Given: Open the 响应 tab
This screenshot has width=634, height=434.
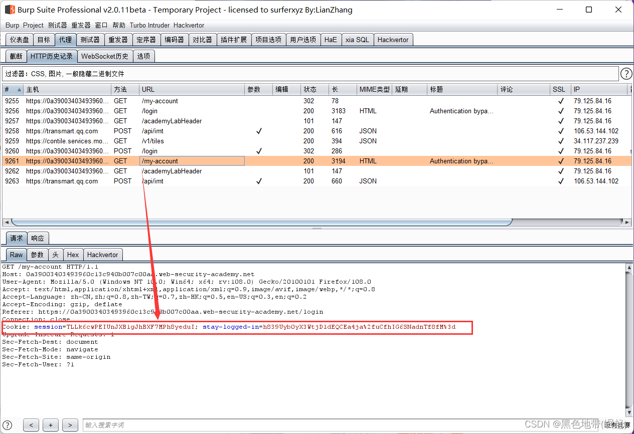Looking at the screenshot, I should [38, 238].
